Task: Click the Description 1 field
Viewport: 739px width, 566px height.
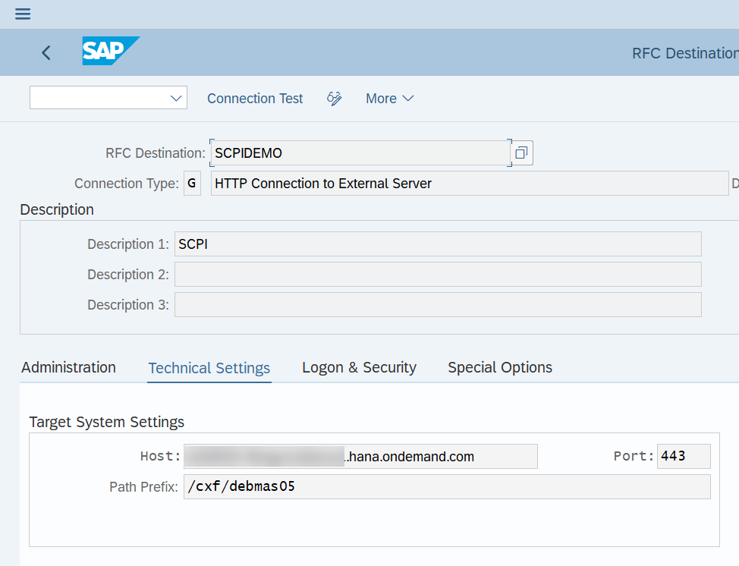Action: tap(438, 244)
